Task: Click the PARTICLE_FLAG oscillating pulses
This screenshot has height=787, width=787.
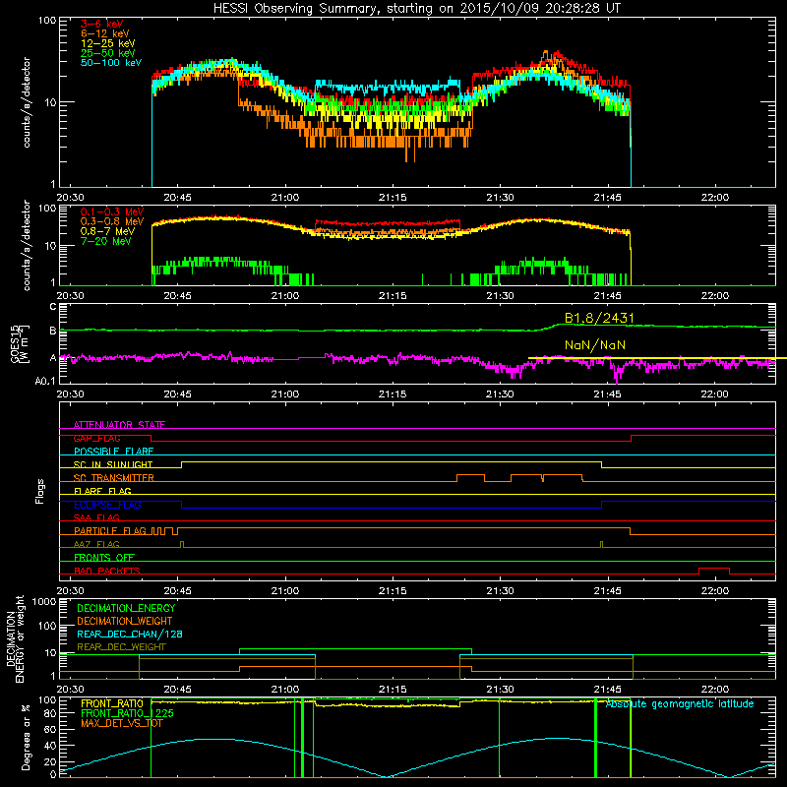Action: tap(164, 531)
